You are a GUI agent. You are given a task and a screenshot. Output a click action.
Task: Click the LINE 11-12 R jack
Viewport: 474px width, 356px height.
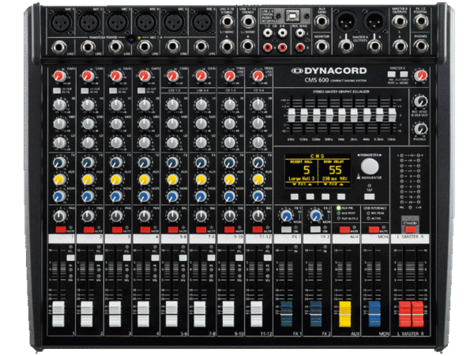point(247,47)
